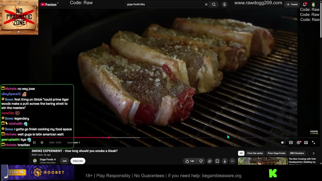
Task: Save the video to a playlist
Action: (217, 161)
